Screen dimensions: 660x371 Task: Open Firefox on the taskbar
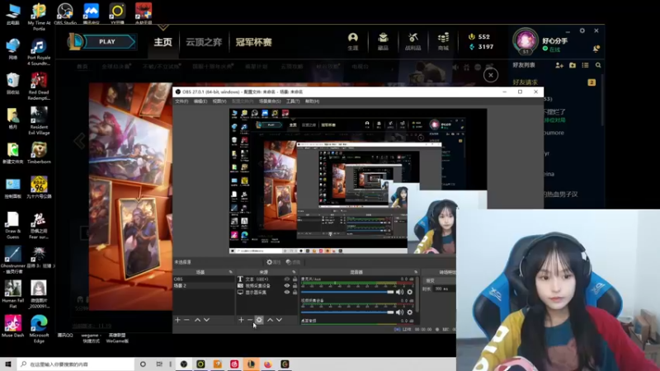(268, 364)
